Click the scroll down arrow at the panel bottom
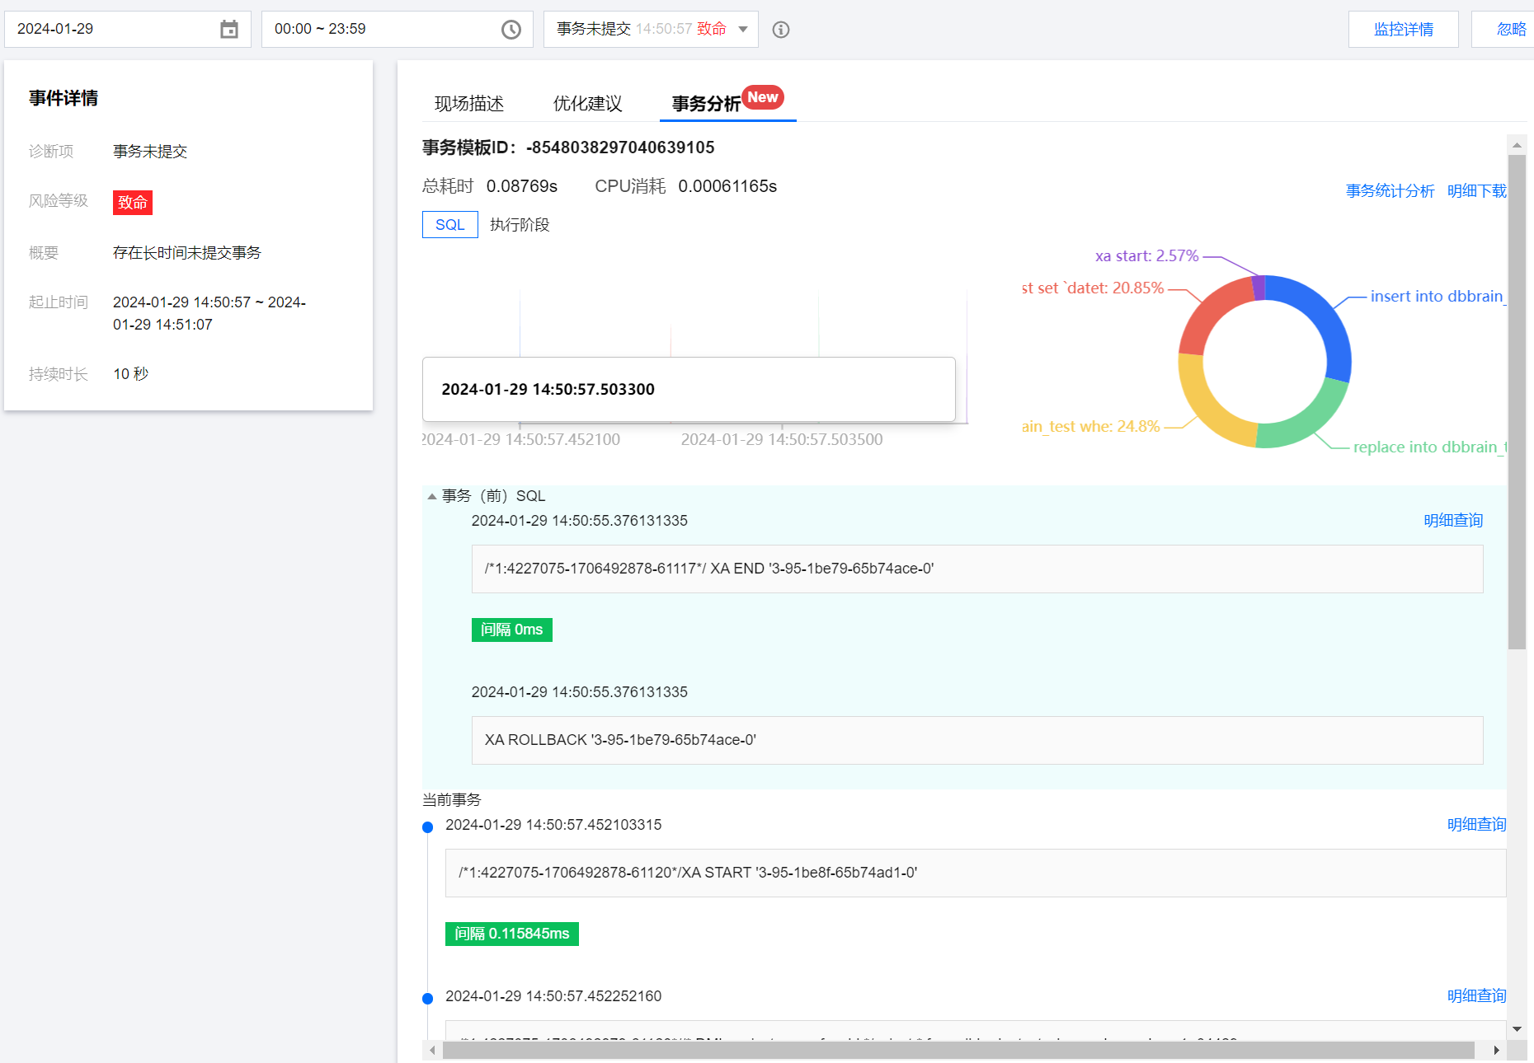 click(1517, 1029)
